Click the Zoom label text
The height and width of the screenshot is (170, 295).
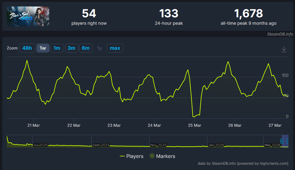(12, 48)
